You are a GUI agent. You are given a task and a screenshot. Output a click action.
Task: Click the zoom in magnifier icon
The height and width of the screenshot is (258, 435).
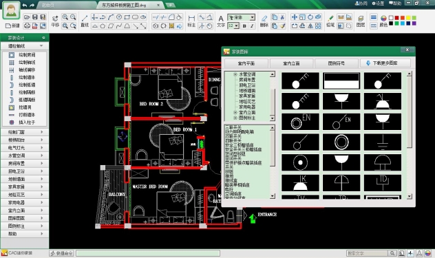[x=65, y=17]
